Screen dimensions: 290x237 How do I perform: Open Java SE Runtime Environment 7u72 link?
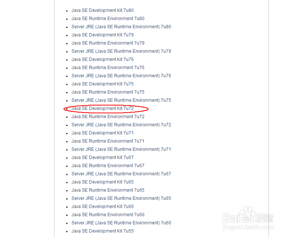(x=108, y=117)
